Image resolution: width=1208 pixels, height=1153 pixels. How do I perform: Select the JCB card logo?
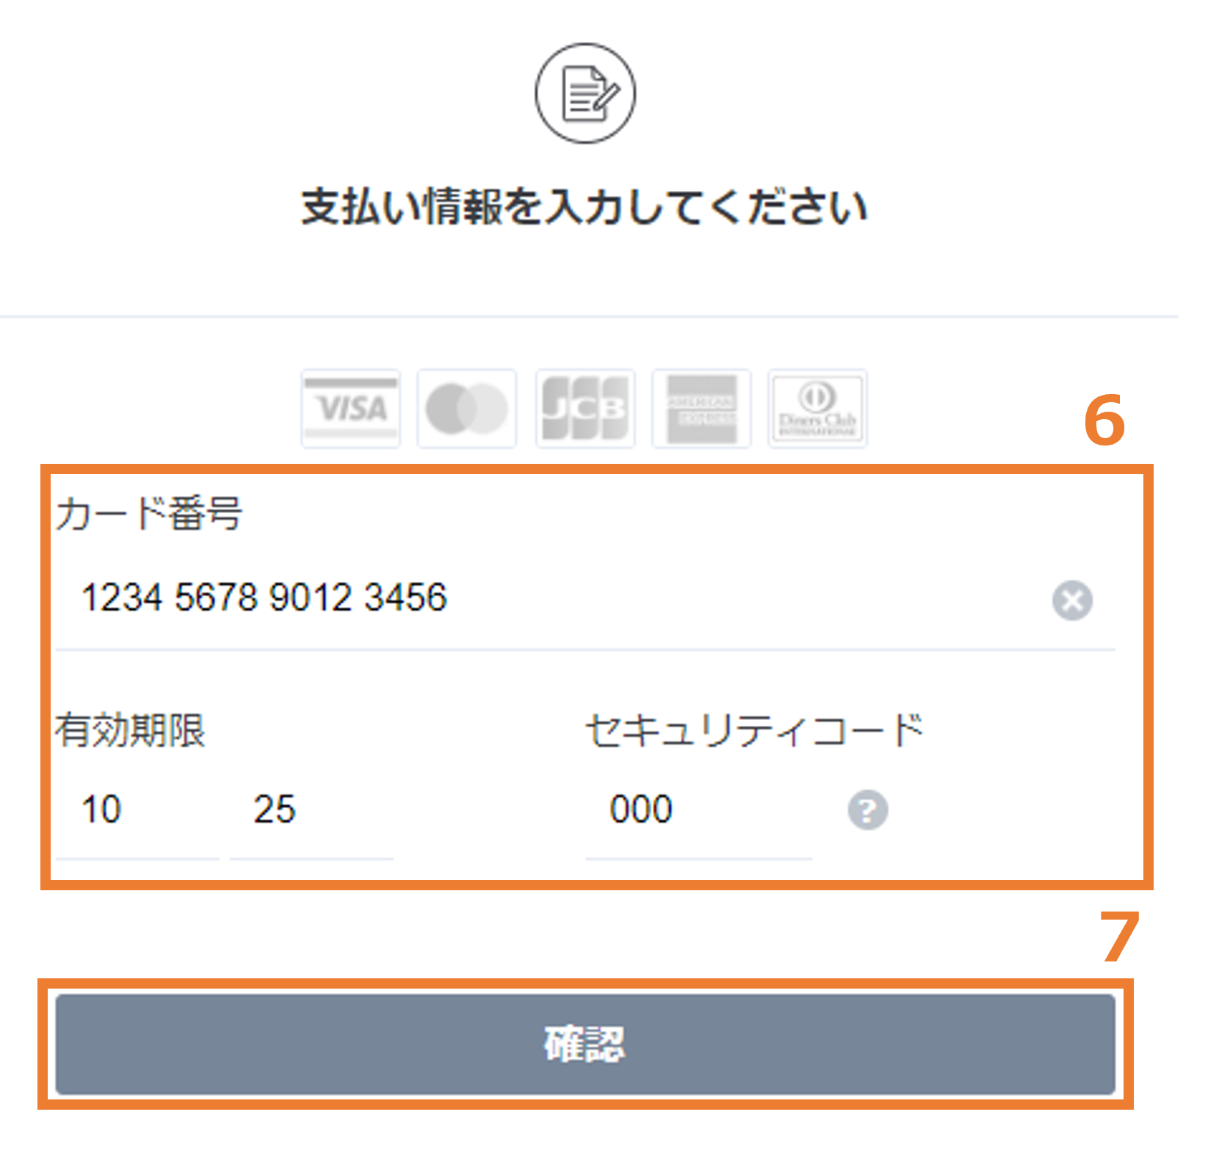click(x=585, y=409)
